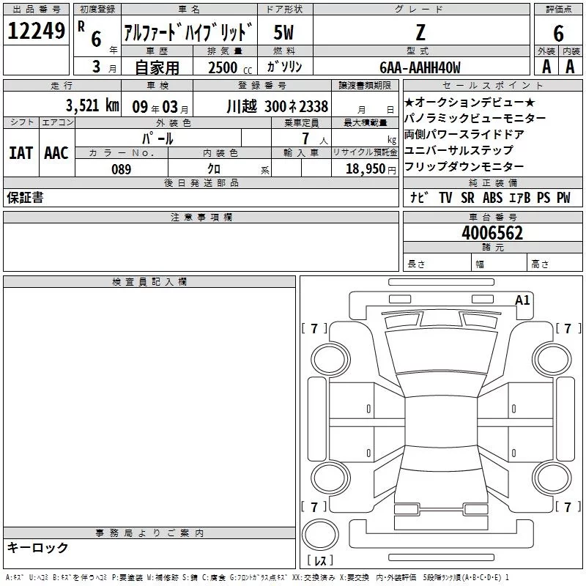The height and width of the screenshot is (586, 586).
Task: Click the car diagram's roof panel
Action: 441,422
